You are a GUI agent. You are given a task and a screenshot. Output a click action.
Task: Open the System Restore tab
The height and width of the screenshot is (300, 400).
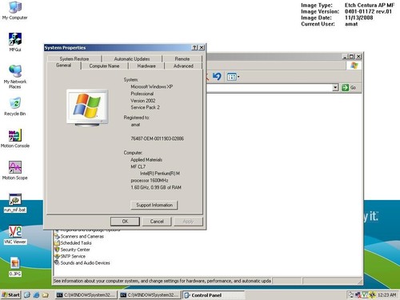pos(74,58)
